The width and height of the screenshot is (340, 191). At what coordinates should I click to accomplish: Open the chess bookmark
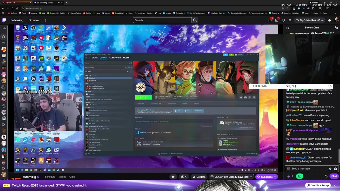pos(96,13)
